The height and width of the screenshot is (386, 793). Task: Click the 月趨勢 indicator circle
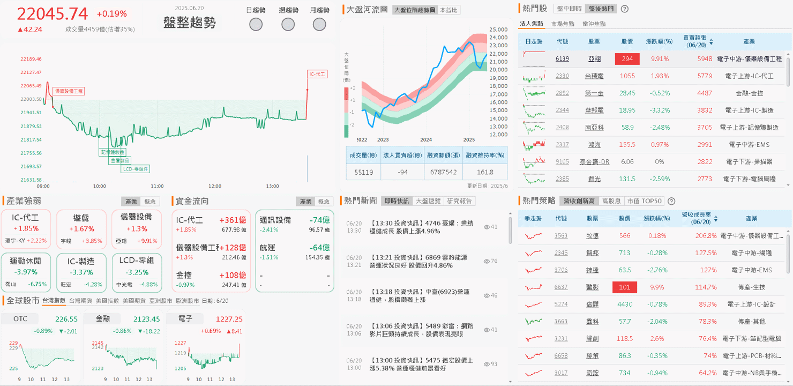click(319, 24)
